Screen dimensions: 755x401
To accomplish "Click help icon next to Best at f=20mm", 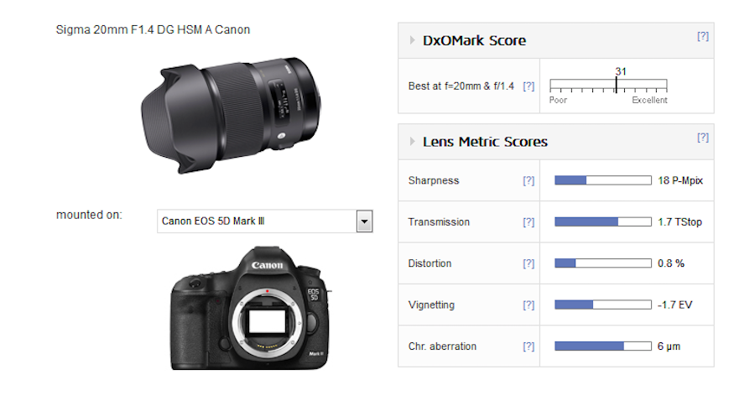I will pos(528,86).
